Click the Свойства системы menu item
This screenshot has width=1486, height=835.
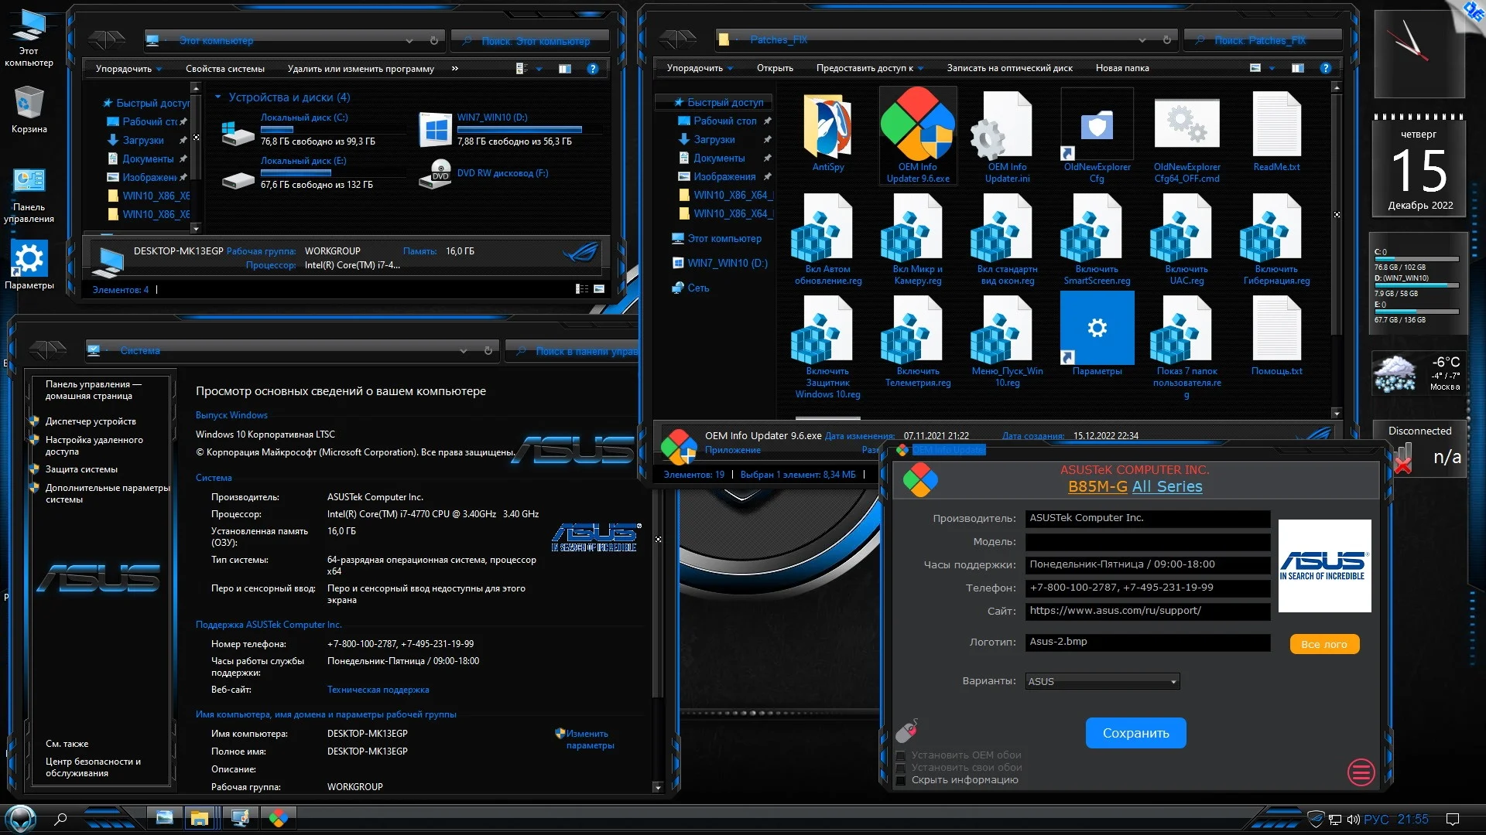(x=224, y=69)
